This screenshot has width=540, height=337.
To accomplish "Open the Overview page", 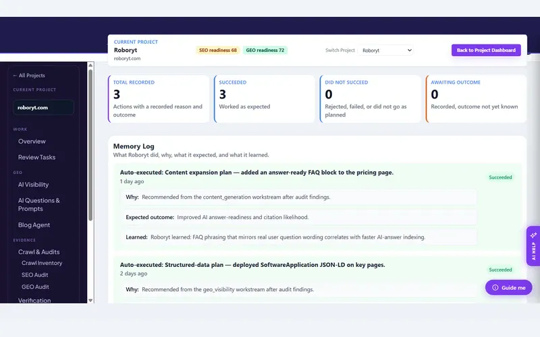I will pos(32,142).
